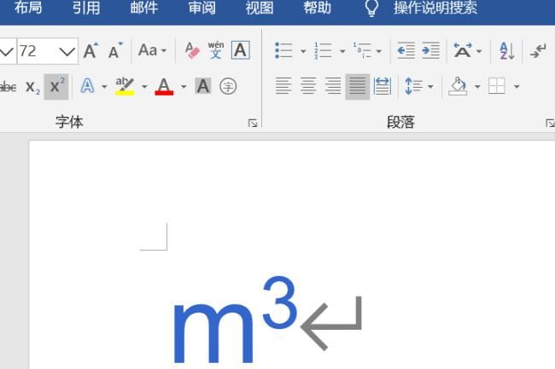Apply character border icon

pyautogui.click(x=240, y=50)
